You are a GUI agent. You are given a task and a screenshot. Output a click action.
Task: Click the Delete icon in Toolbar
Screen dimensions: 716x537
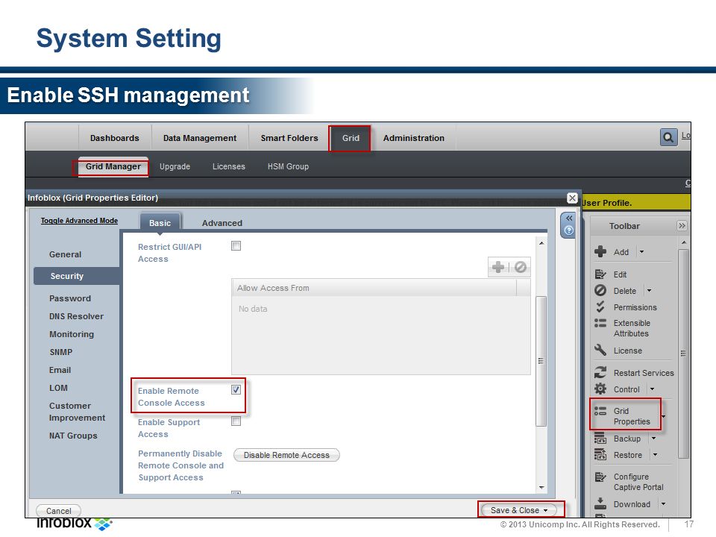(600, 290)
